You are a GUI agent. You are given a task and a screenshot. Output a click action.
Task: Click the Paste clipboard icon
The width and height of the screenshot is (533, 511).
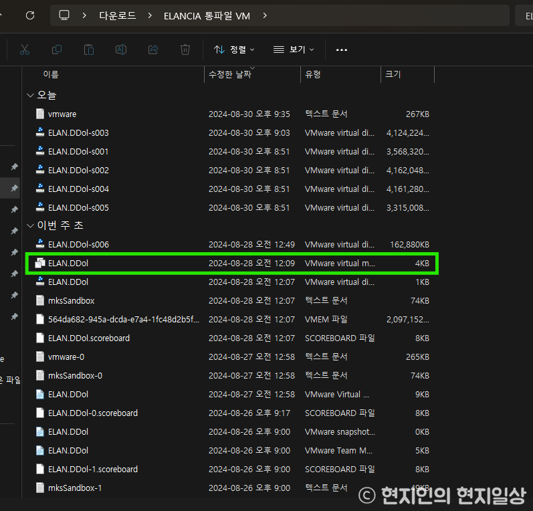tap(89, 49)
